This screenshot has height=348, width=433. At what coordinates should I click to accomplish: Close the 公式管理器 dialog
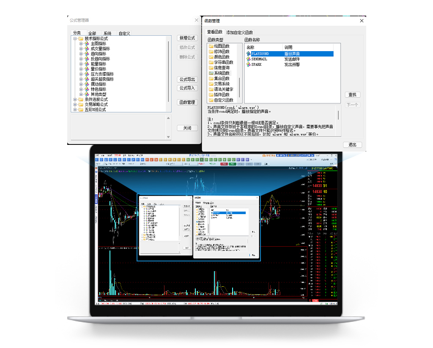tap(196, 20)
